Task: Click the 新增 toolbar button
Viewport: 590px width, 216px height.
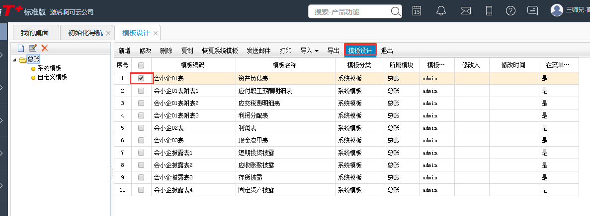Action: point(125,51)
